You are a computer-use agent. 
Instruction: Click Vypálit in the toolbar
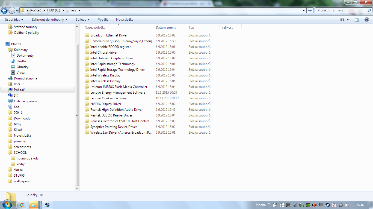[103, 20]
